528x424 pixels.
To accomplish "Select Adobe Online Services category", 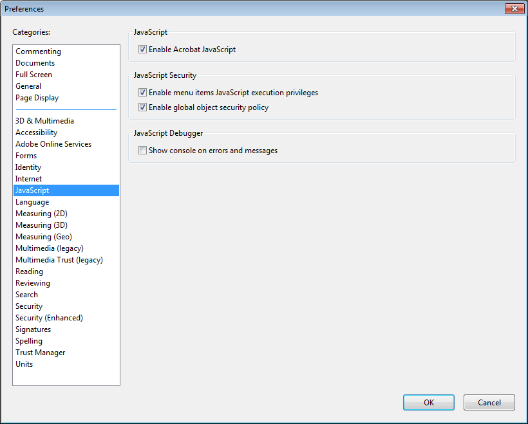I will tap(66, 144).
